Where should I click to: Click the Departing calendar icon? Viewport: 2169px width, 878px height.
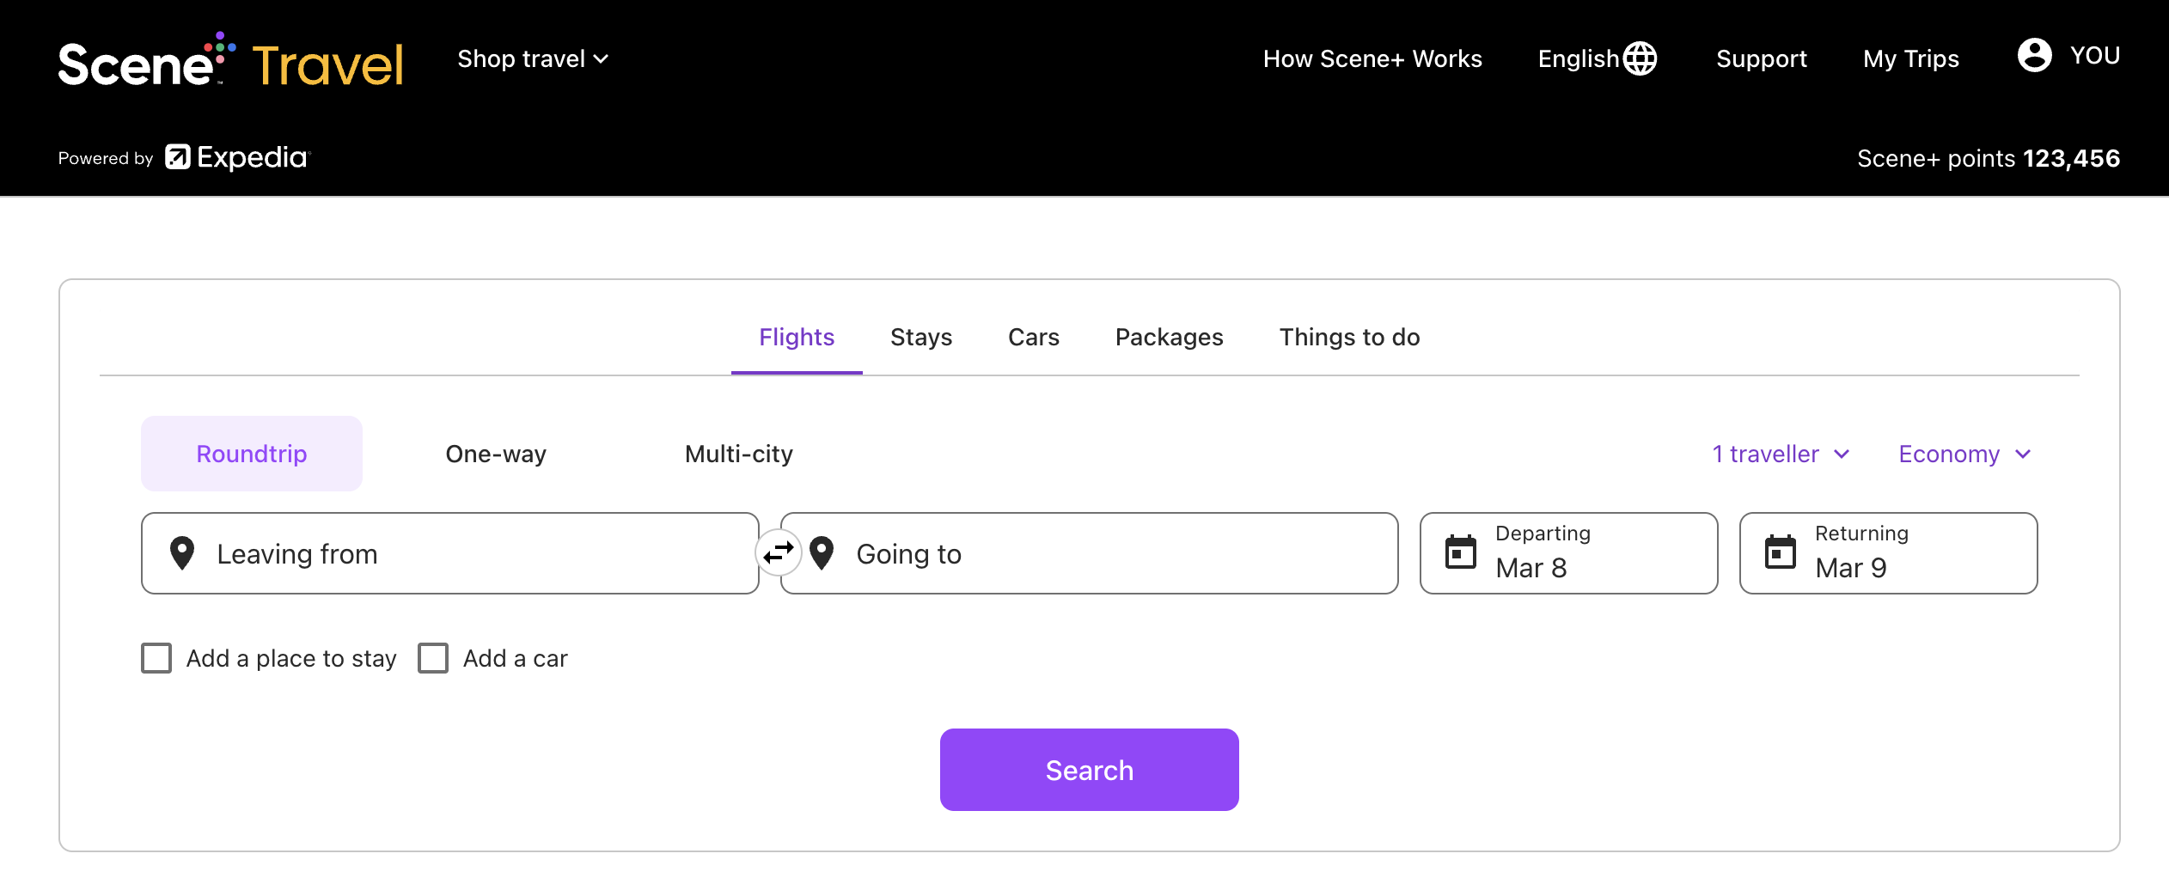(1460, 552)
